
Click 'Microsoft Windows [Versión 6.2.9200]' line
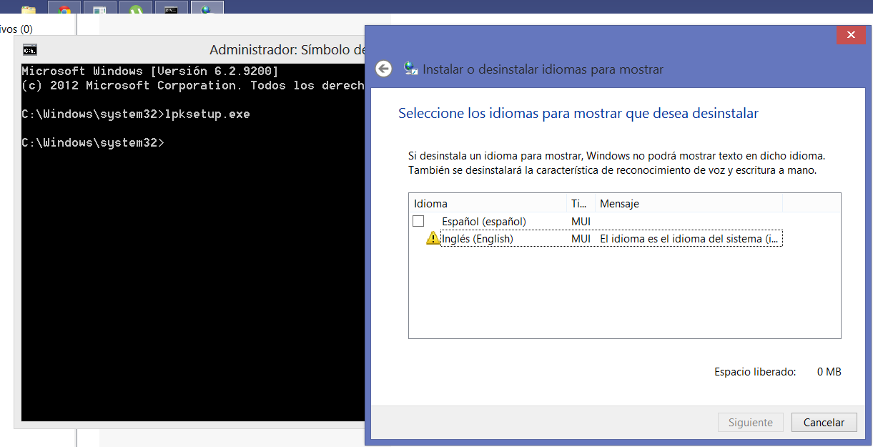click(150, 72)
